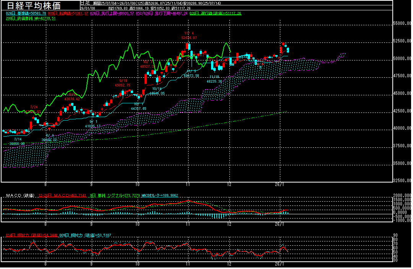Click the 11/4 high price annotation 52636.87
The height and width of the screenshot is (269, 413).
(189, 38)
